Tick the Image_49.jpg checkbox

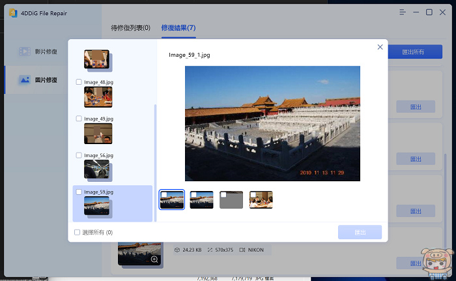coord(79,119)
